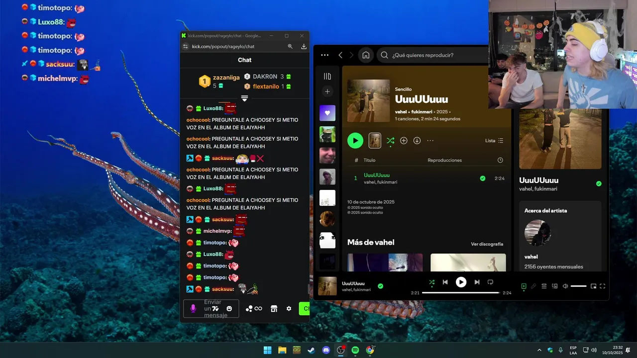
Task: Skip to next track in player bar
Action: (x=477, y=282)
